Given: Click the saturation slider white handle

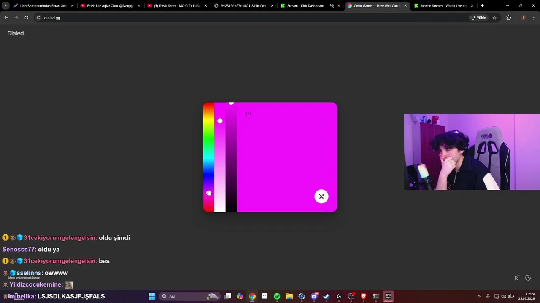Looking at the screenshot, I should click(x=220, y=121).
